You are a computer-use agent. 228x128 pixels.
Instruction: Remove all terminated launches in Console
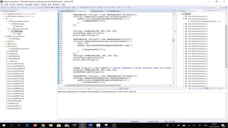pos(195,89)
